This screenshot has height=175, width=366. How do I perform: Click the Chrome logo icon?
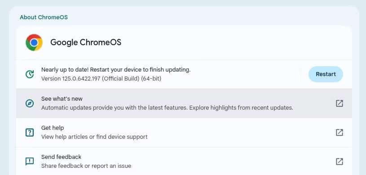pos(34,43)
